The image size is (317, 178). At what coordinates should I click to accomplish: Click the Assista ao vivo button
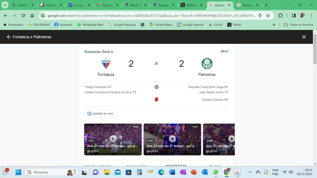pos(100,114)
